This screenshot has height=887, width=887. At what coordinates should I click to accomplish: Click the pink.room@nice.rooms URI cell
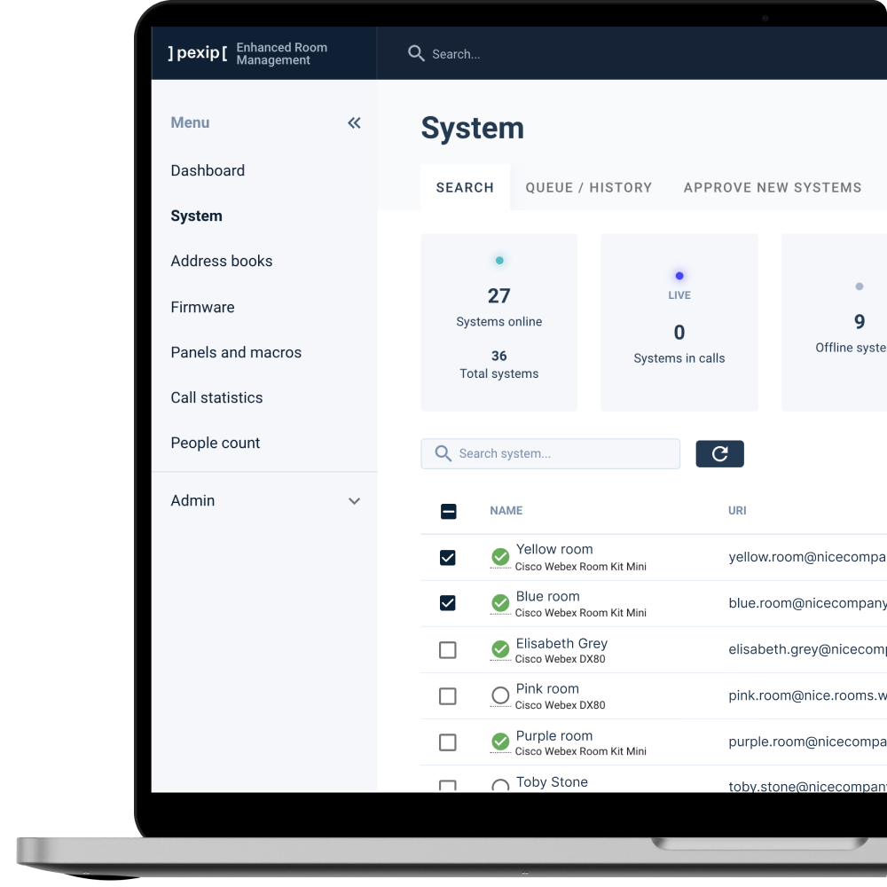807,695
